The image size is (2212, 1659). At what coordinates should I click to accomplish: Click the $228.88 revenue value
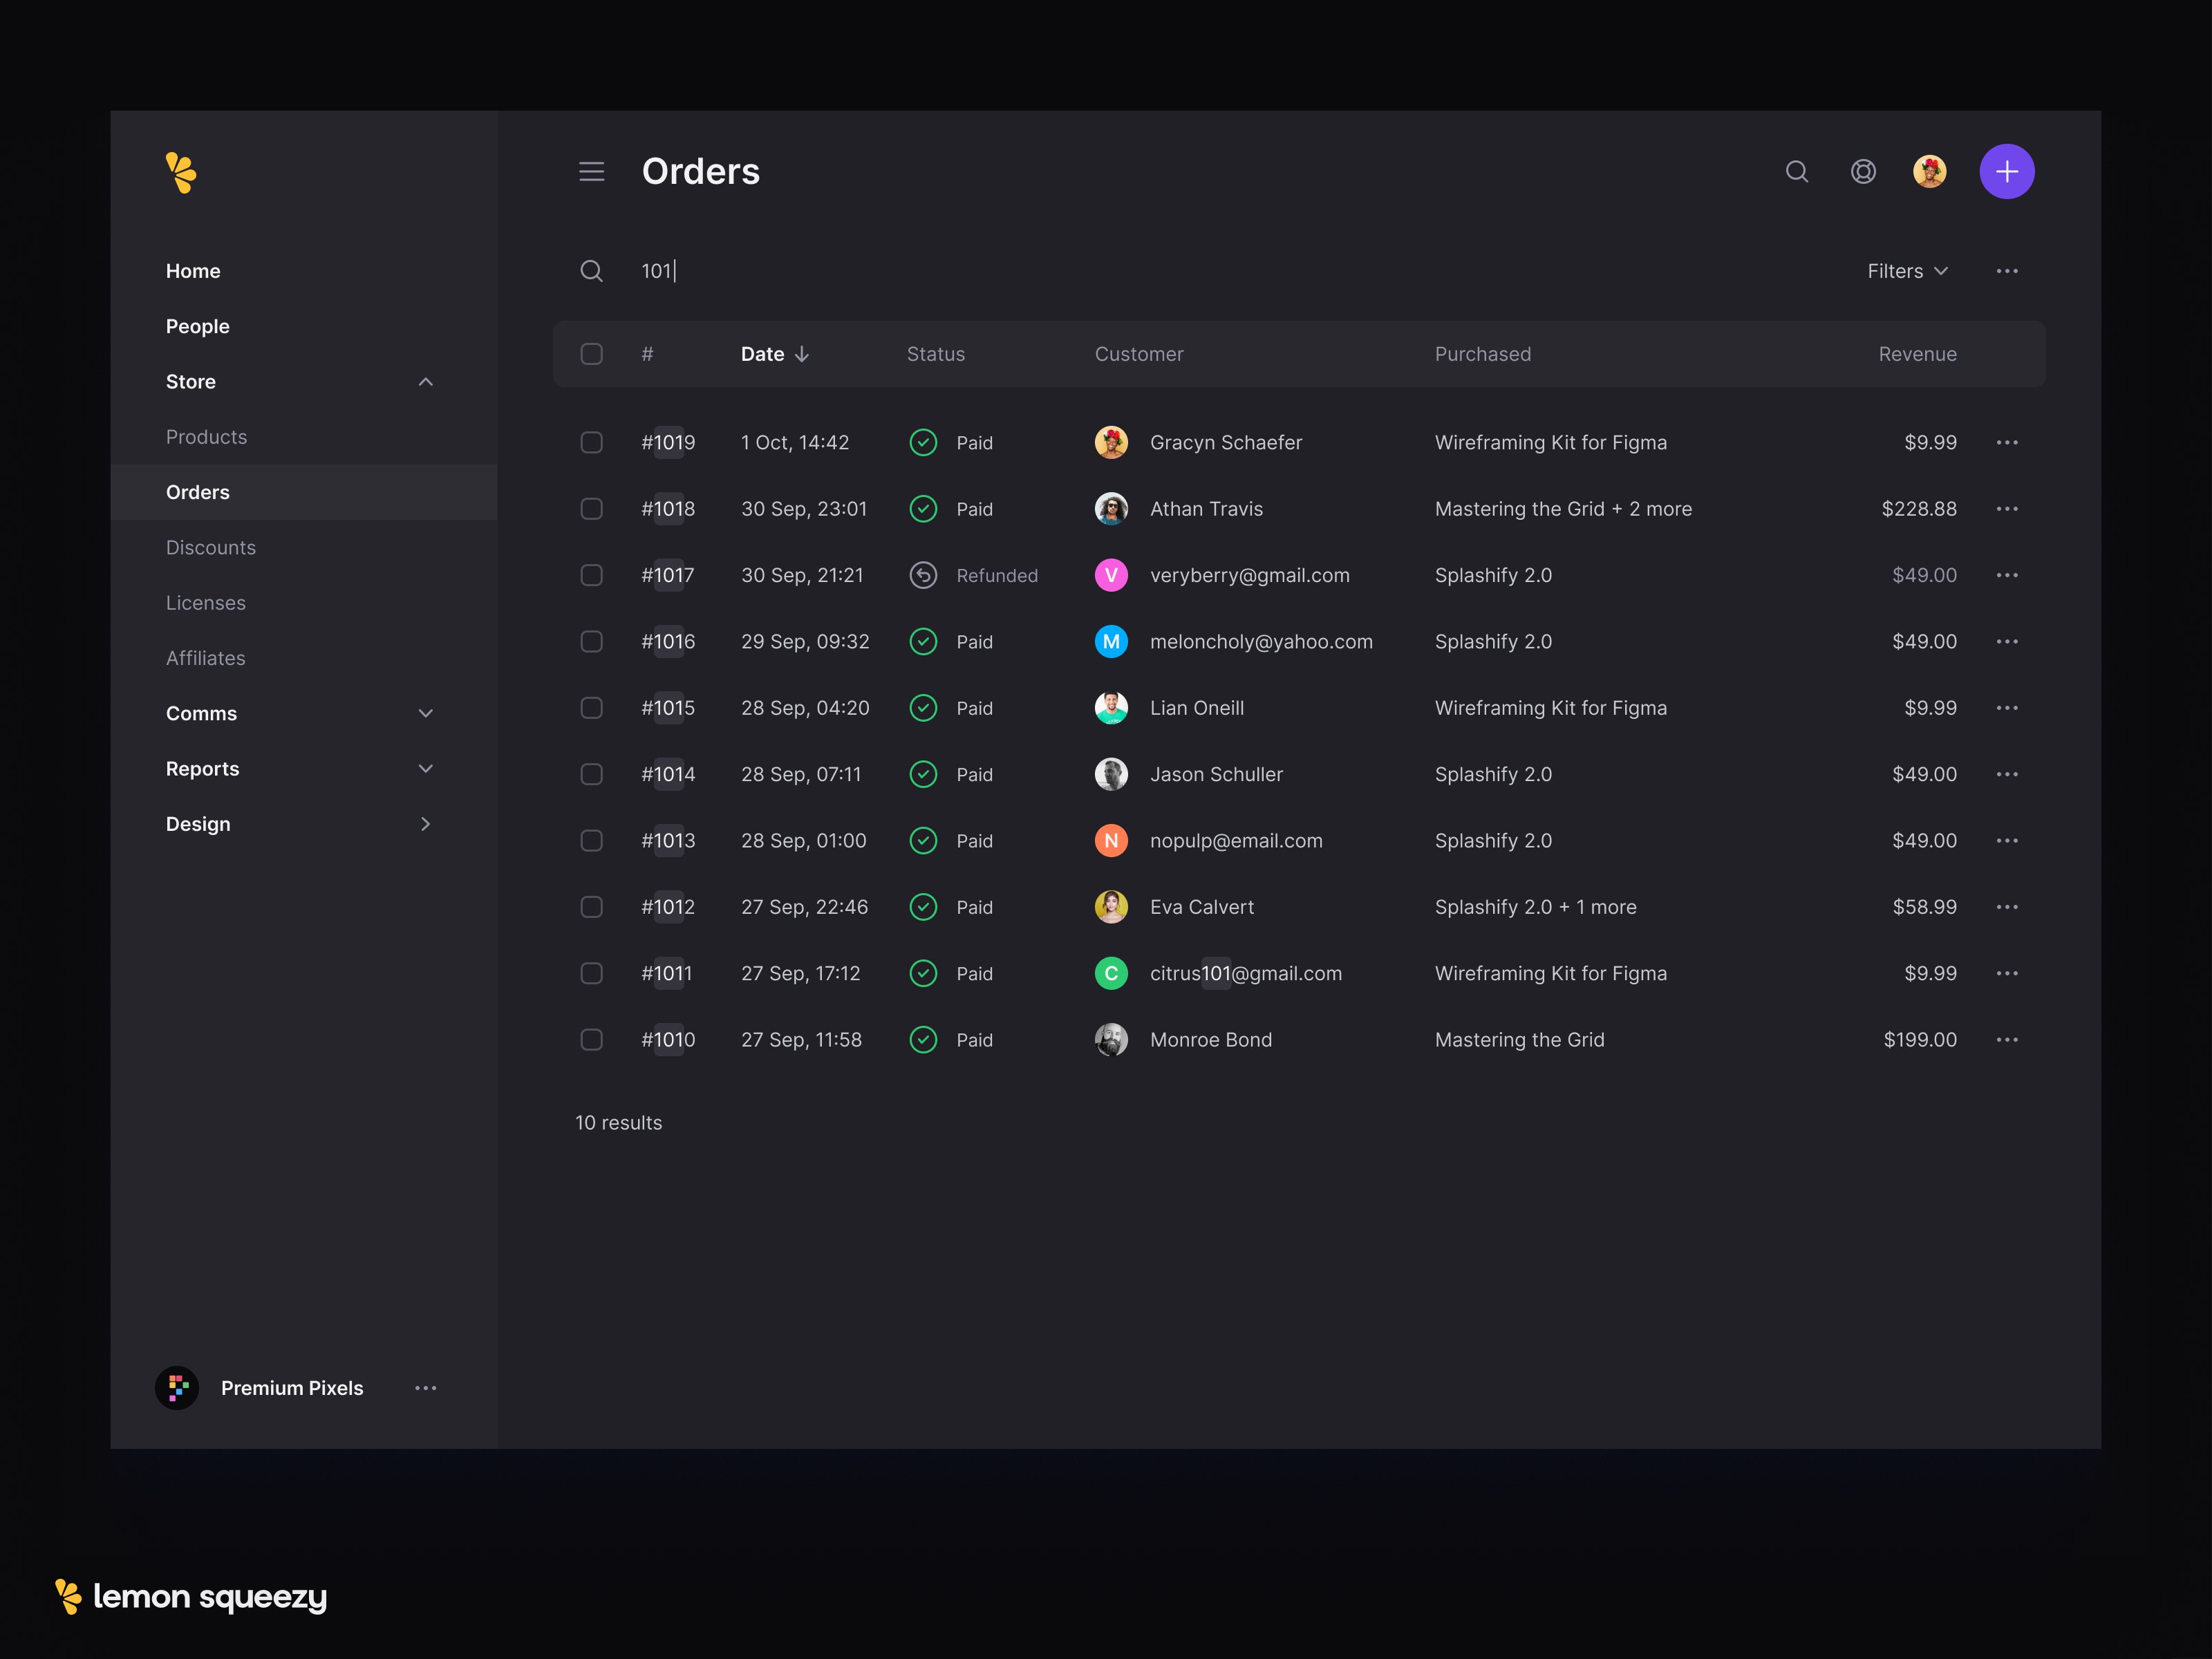[1919, 509]
